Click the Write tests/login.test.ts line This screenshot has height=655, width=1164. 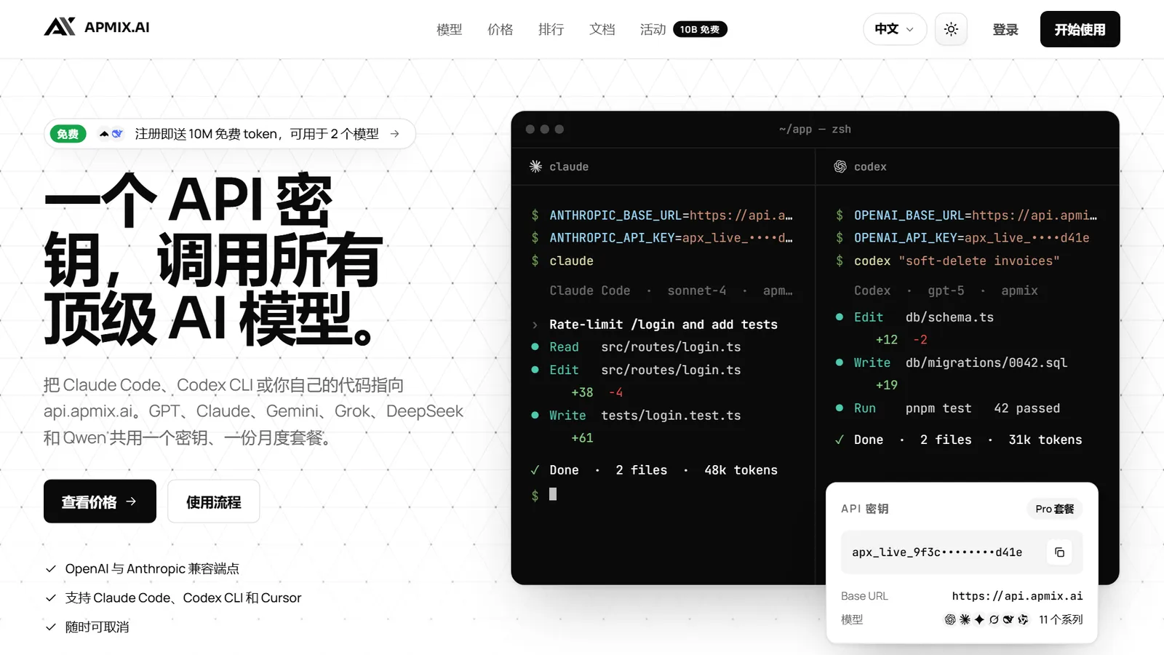click(637, 416)
